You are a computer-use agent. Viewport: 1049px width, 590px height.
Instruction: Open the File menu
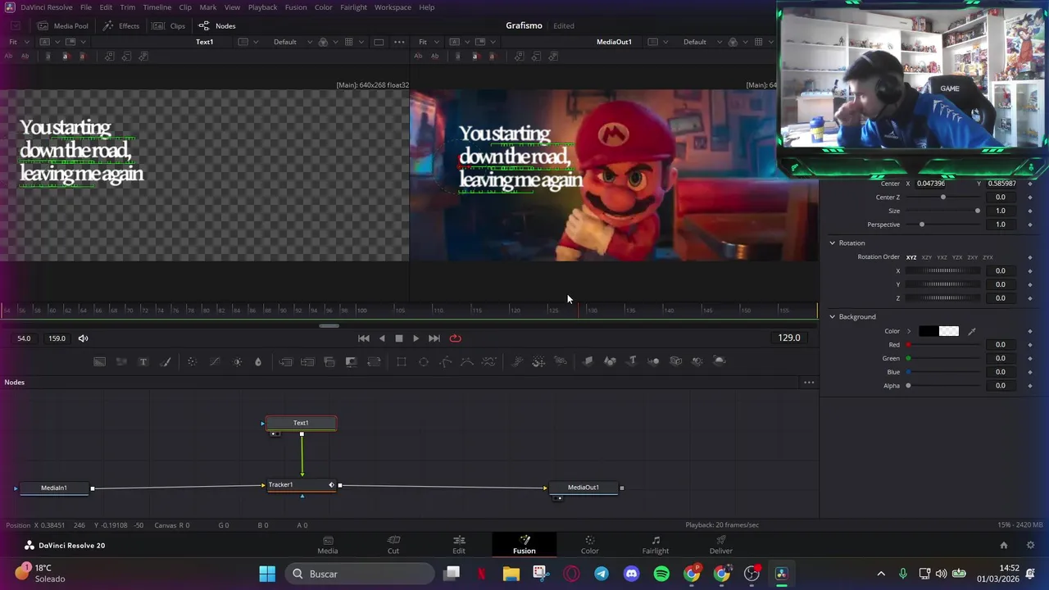pos(86,7)
